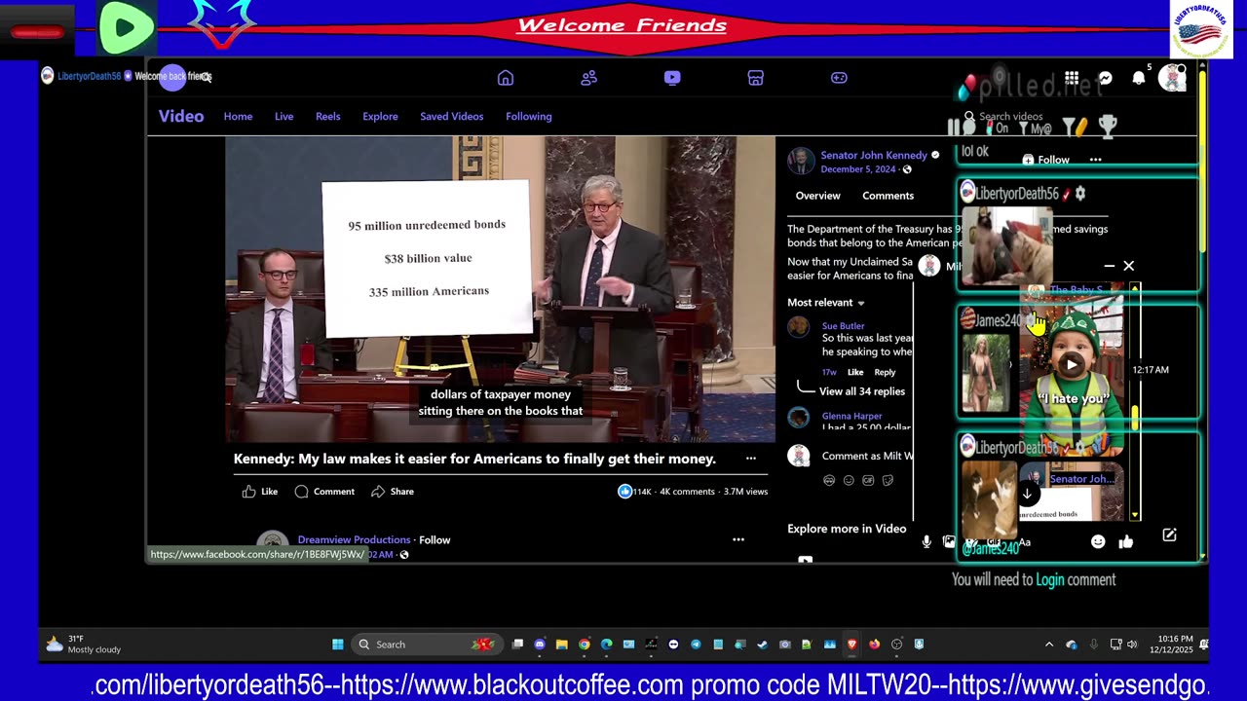The width and height of the screenshot is (1247, 701).
Task: Click Senator Joh... shared link in chat
Action: pyautogui.click(x=1081, y=479)
